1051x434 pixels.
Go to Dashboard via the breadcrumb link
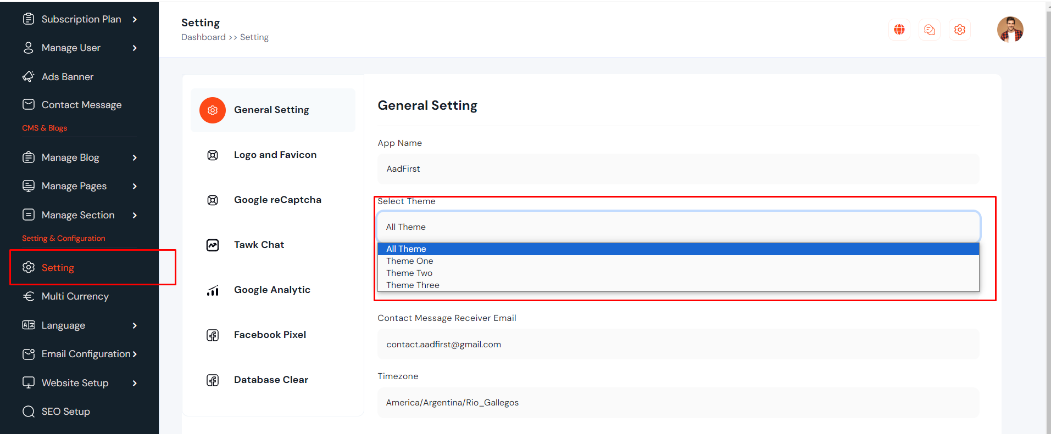(203, 37)
